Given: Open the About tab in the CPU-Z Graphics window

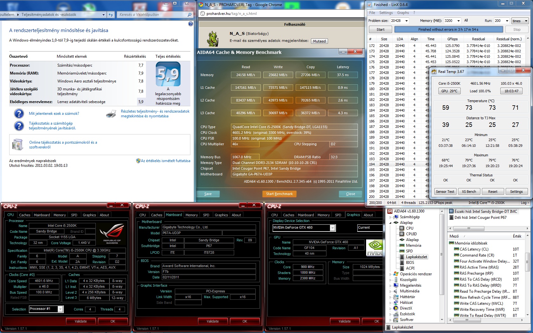Looking at the screenshot, I should pos(368,215).
